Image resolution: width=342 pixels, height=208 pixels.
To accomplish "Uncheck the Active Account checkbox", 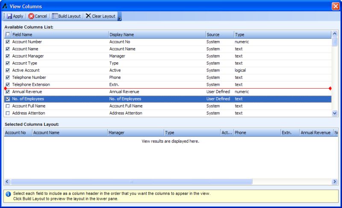I will pyautogui.click(x=8, y=70).
